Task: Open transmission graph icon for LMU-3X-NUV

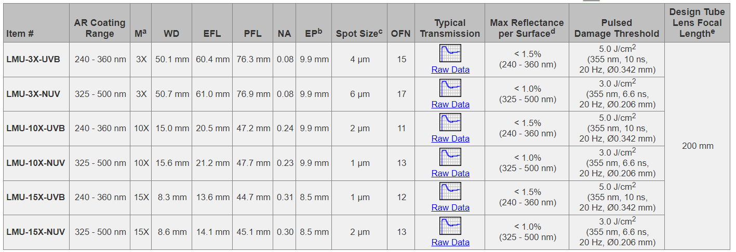Action: (450, 88)
